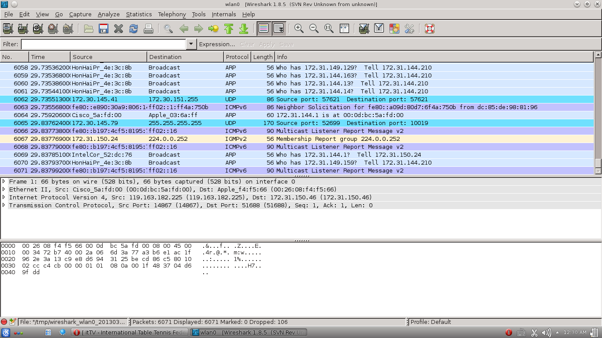Sort by the Protocol column header
Screen dimensions: 602x338
[237, 57]
